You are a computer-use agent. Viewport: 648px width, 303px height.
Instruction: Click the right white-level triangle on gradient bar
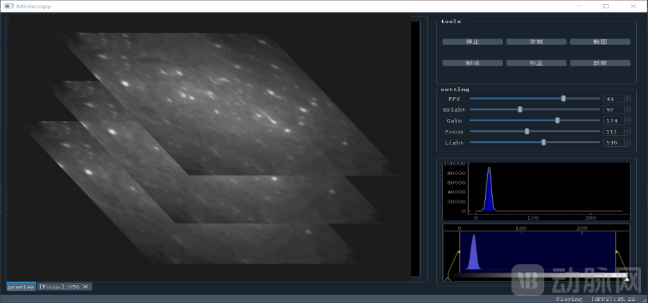tap(627, 279)
